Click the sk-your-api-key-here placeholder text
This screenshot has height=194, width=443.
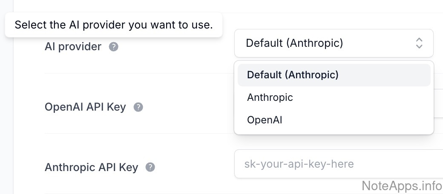pyautogui.click(x=299, y=164)
